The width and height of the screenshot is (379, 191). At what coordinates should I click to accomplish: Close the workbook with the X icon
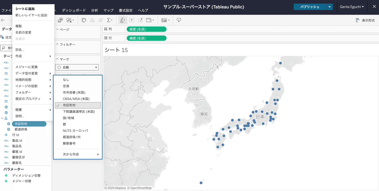[374, 7]
